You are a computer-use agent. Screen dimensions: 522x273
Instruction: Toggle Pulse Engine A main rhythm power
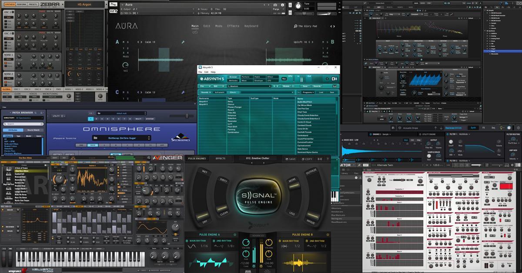(x=187, y=240)
